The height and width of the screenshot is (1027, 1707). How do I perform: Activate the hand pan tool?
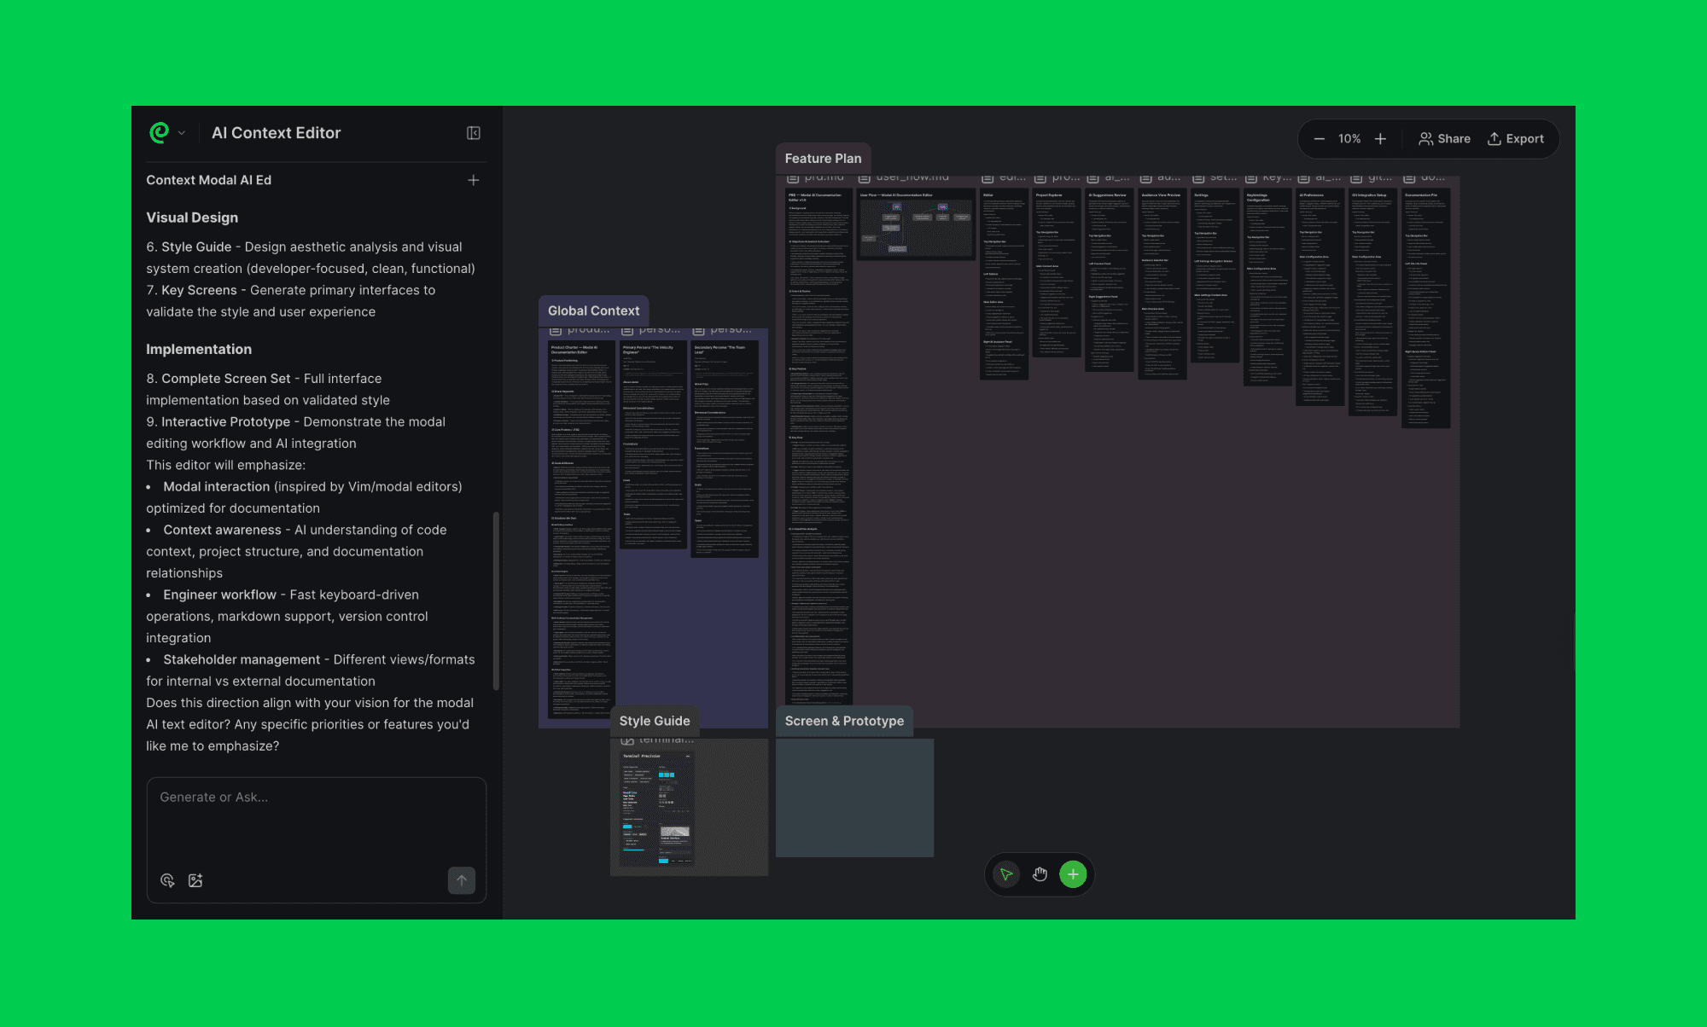[1040, 874]
